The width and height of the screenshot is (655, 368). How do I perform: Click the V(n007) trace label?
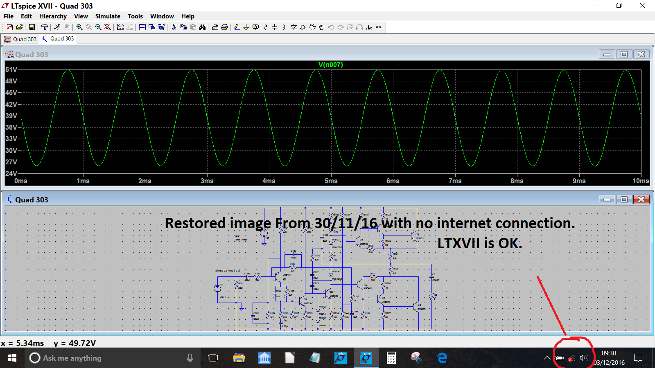pos(331,65)
